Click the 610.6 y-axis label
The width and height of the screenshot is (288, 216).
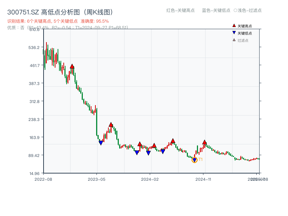35,30
